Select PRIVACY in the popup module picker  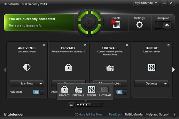[x=65, y=91]
